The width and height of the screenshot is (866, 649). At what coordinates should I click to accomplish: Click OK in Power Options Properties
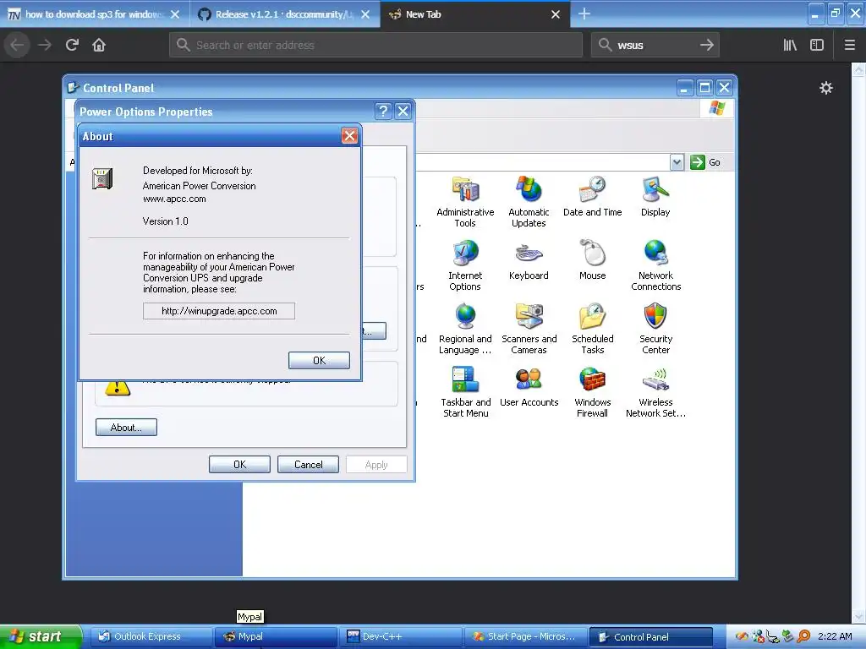239,465
